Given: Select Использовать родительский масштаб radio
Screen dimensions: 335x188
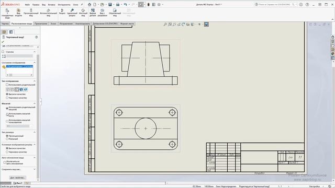Looking at the screenshot, I should pyautogui.click(x=7, y=108).
